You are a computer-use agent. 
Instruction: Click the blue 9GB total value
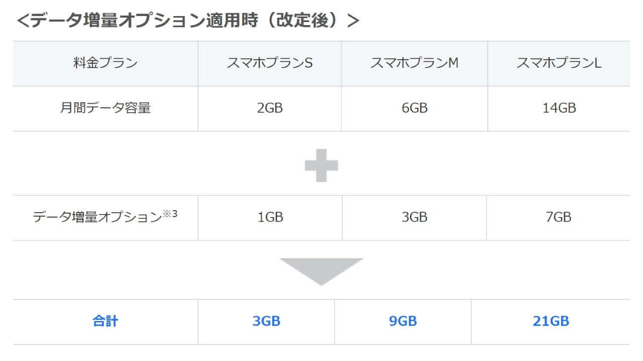pyautogui.click(x=403, y=321)
